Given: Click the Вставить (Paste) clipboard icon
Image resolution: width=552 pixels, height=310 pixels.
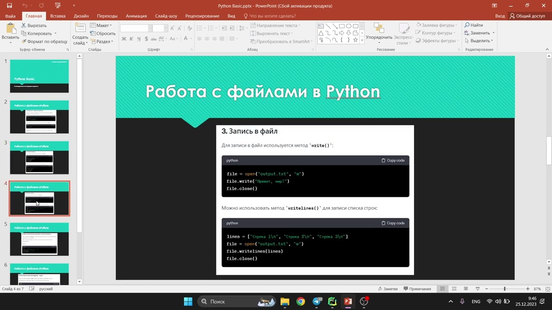Looking at the screenshot, I should tap(10, 28).
